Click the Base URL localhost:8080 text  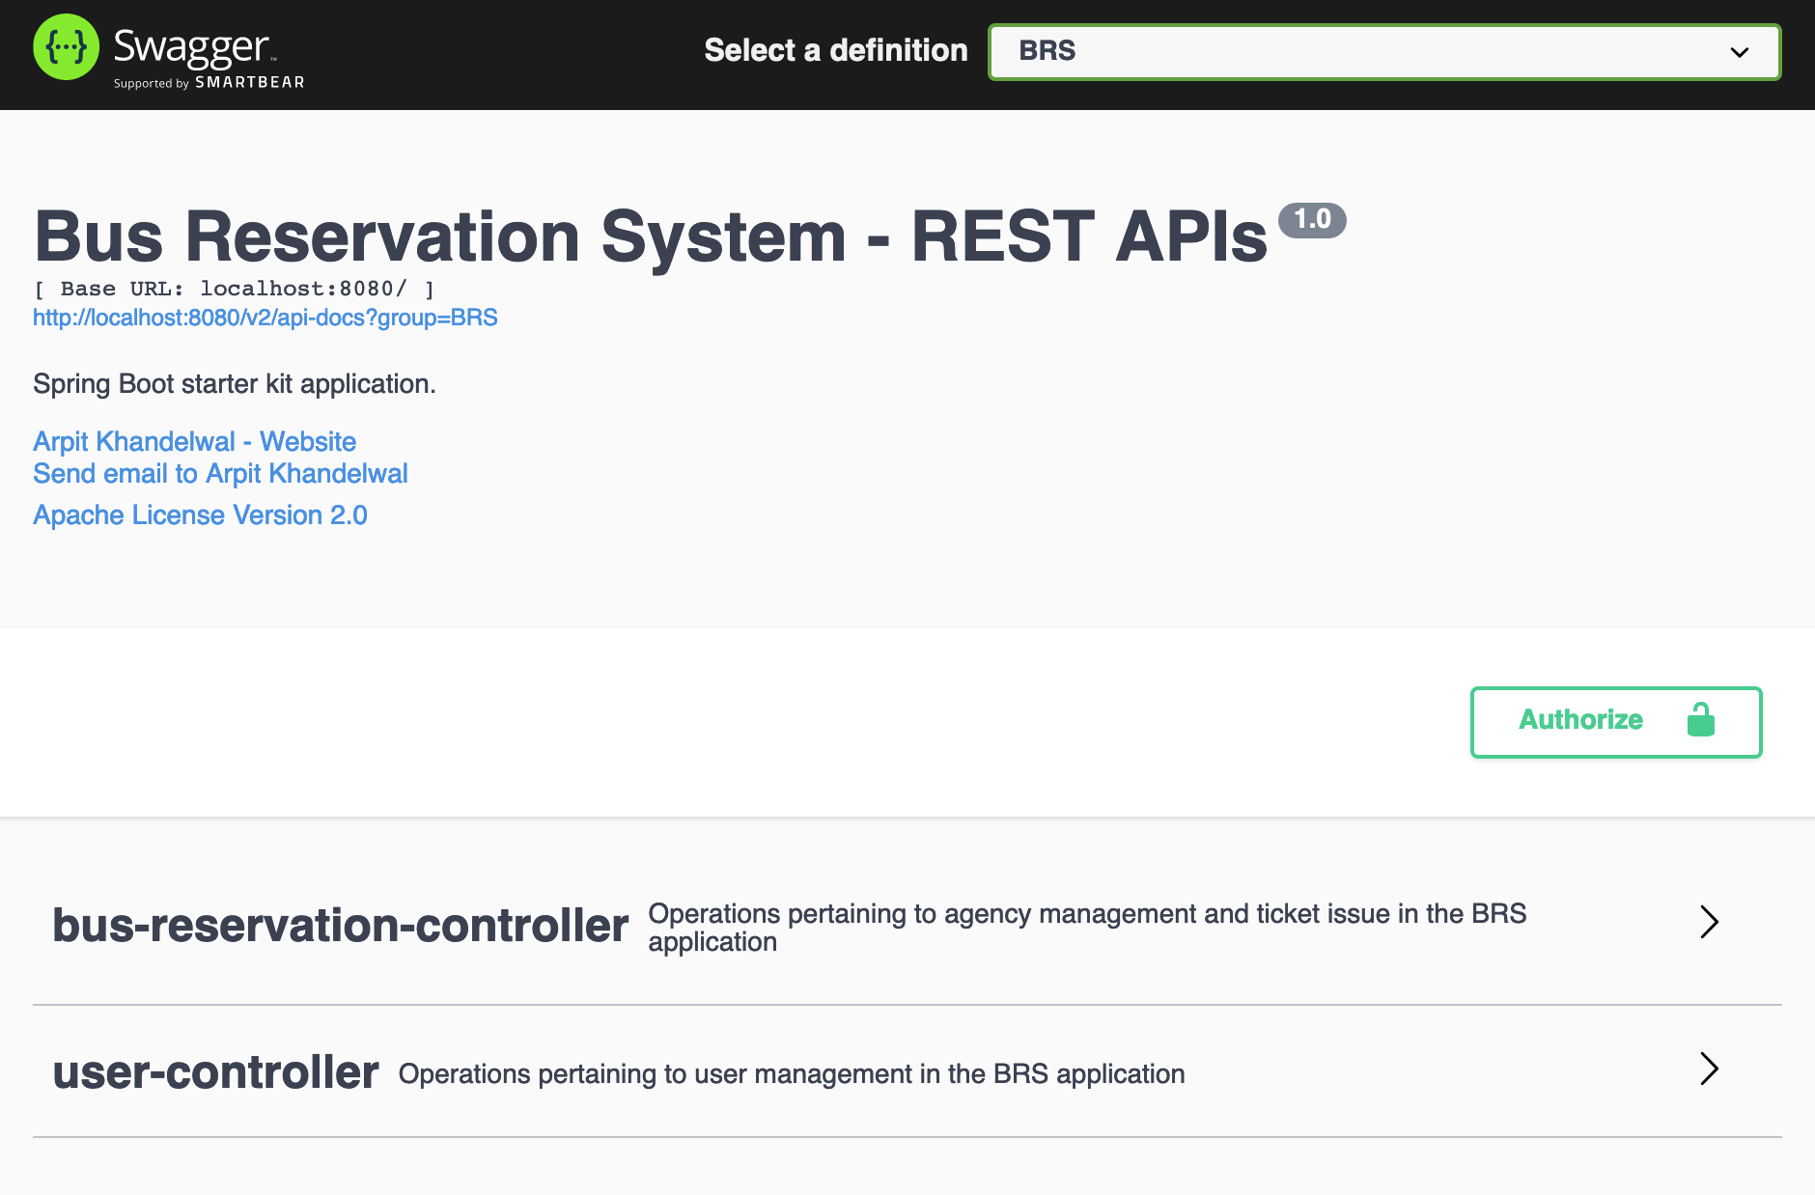point(235,289)
